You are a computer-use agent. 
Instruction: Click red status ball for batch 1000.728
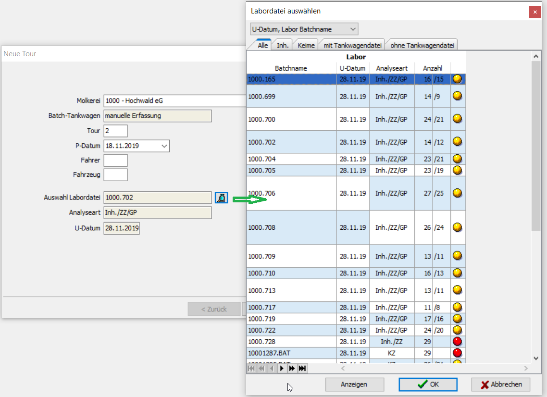tap(458, 342)
